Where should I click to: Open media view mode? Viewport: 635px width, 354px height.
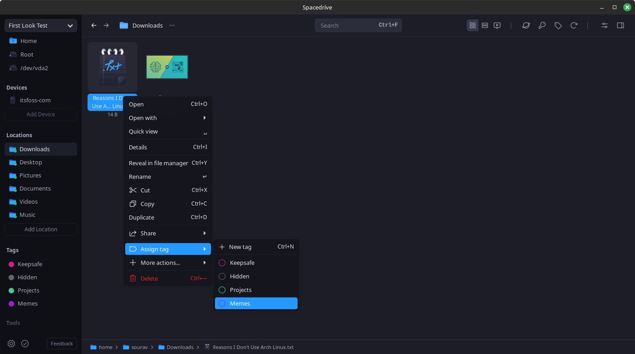497,25
